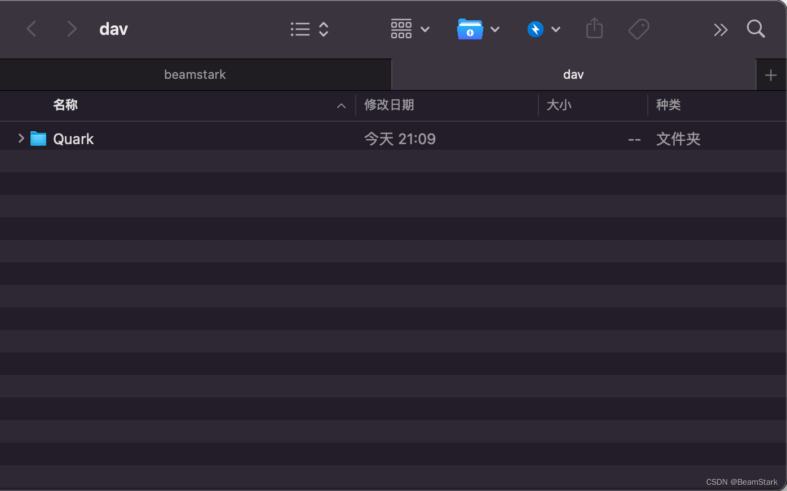Open the search magnifier

pos(755,29)
